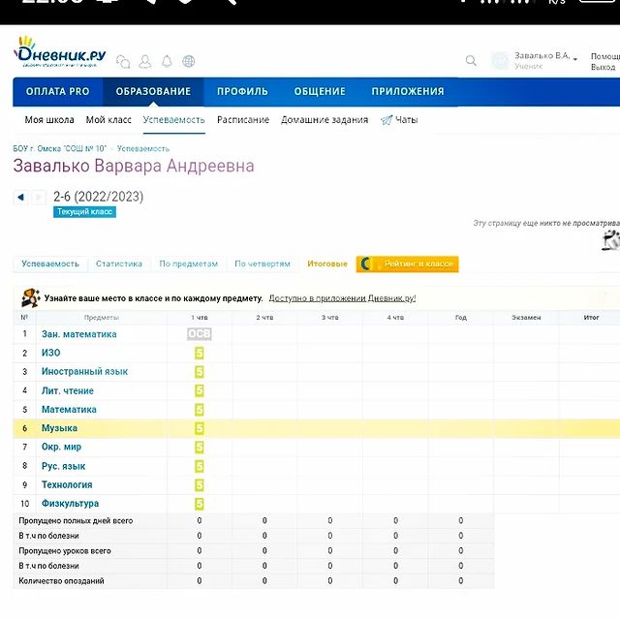This screenshot has height=620, width=620.
Task: Switch to По четвертям tab
Action: 263,263
